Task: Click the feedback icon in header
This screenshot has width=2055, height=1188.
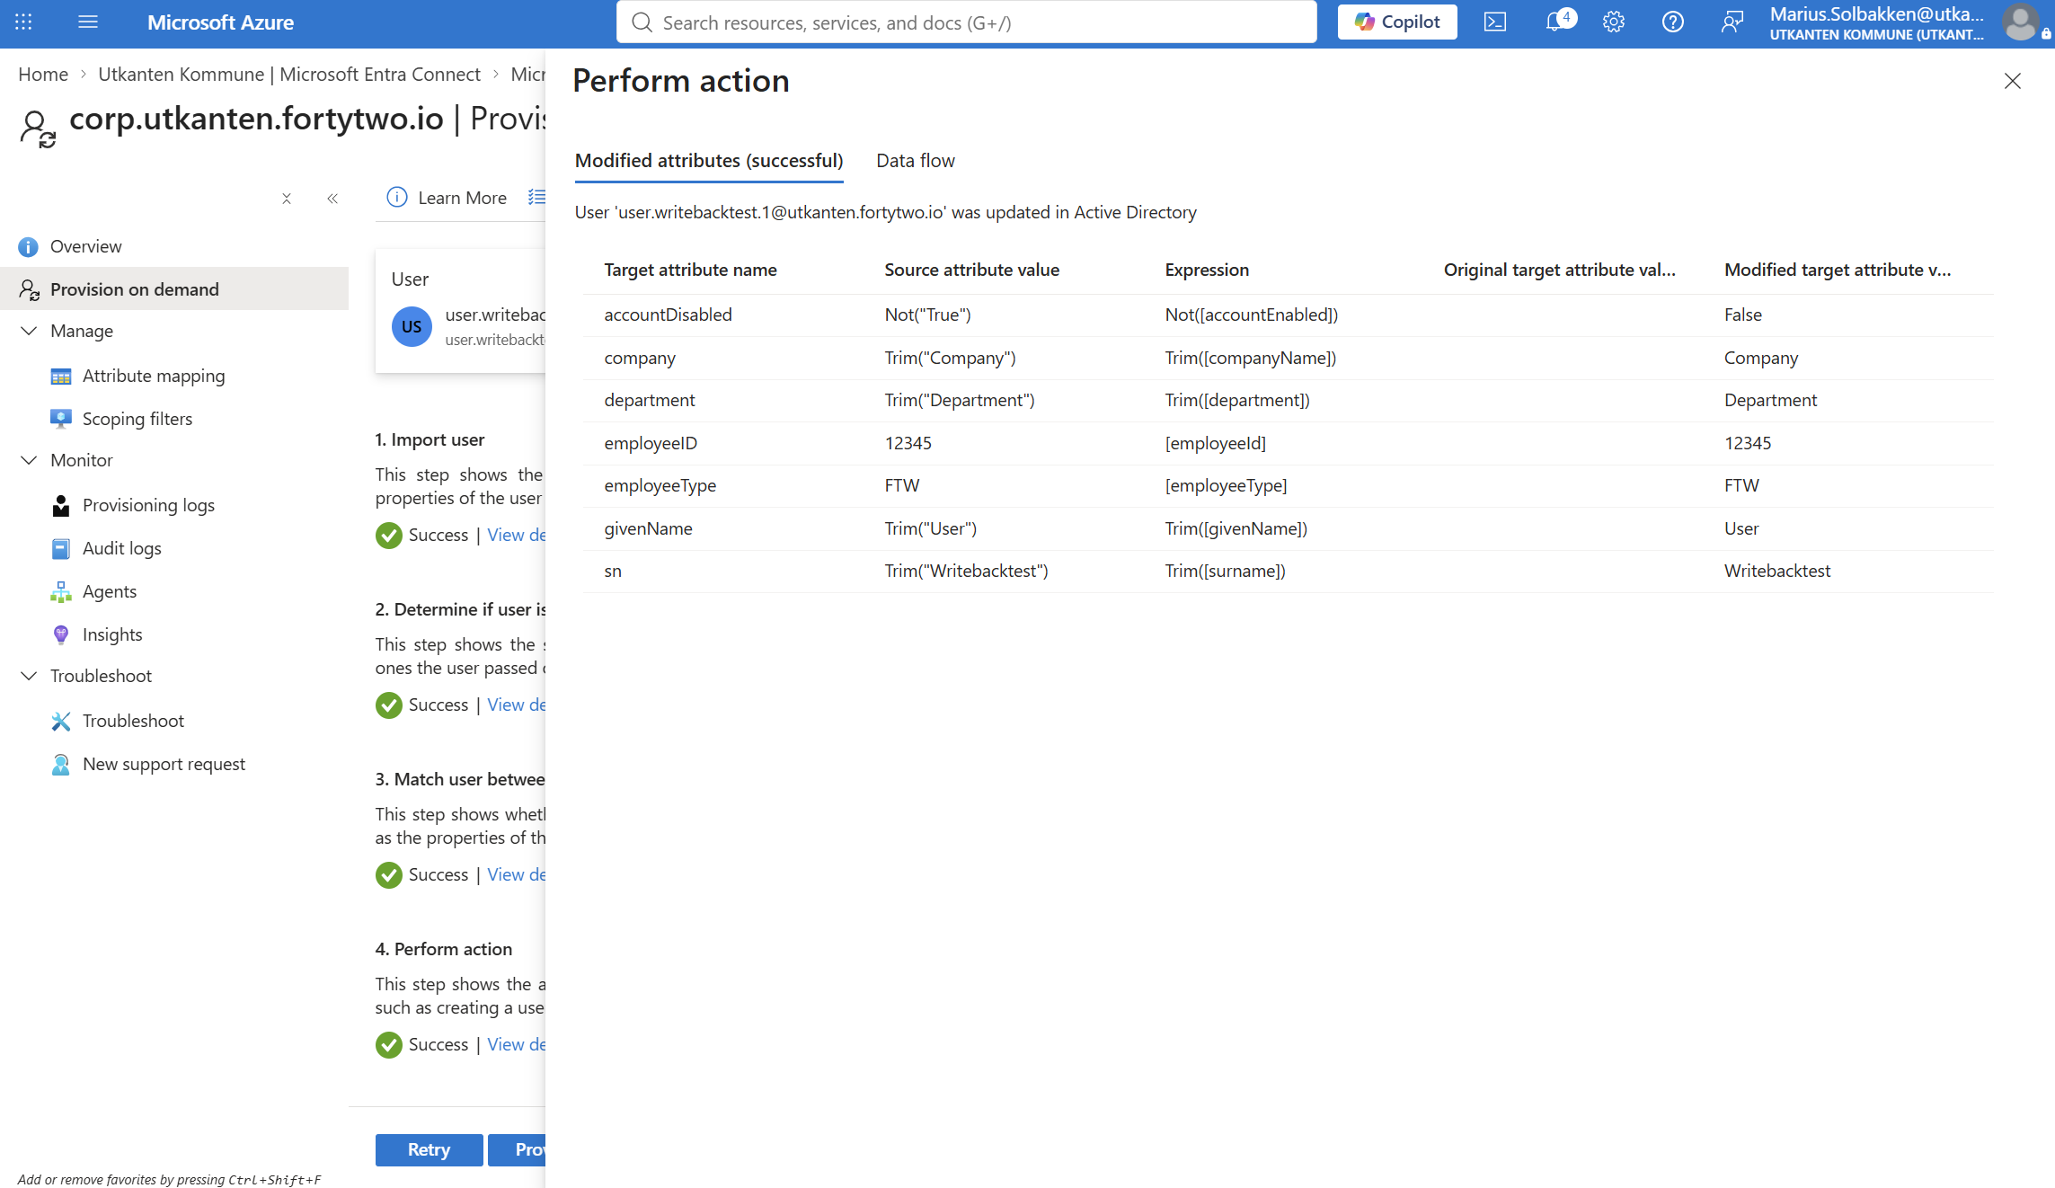Action: pos(1732,22)
